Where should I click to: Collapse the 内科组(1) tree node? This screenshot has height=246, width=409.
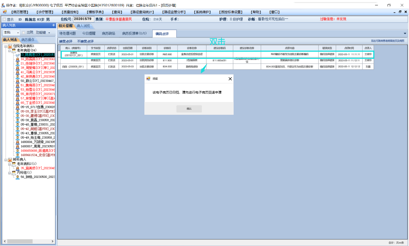pyautogui.click(x=9, y=173)
